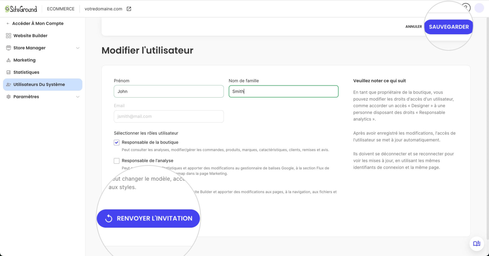Click the Modifier l'utilisateur heading

(147, 50)
